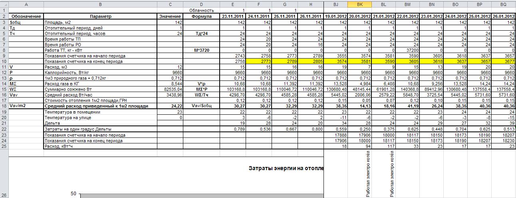Click the 'Расход газа в КГ' cell

[100, 84]
